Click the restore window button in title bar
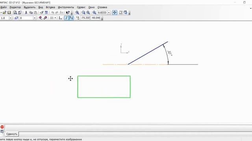This screenshot has width=252, height=141. (245, 2)
